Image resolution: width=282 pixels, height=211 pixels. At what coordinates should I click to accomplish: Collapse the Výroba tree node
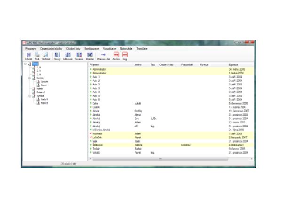click(x=29, y=96)
